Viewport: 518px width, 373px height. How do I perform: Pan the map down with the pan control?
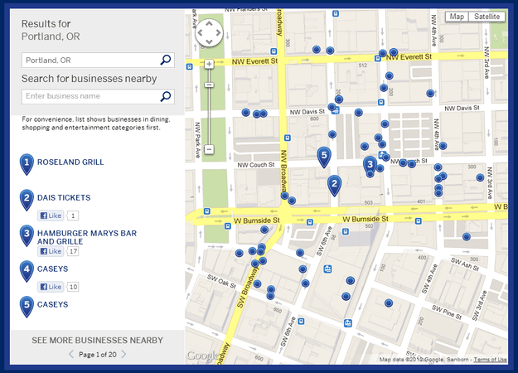[x=209, y=41]
